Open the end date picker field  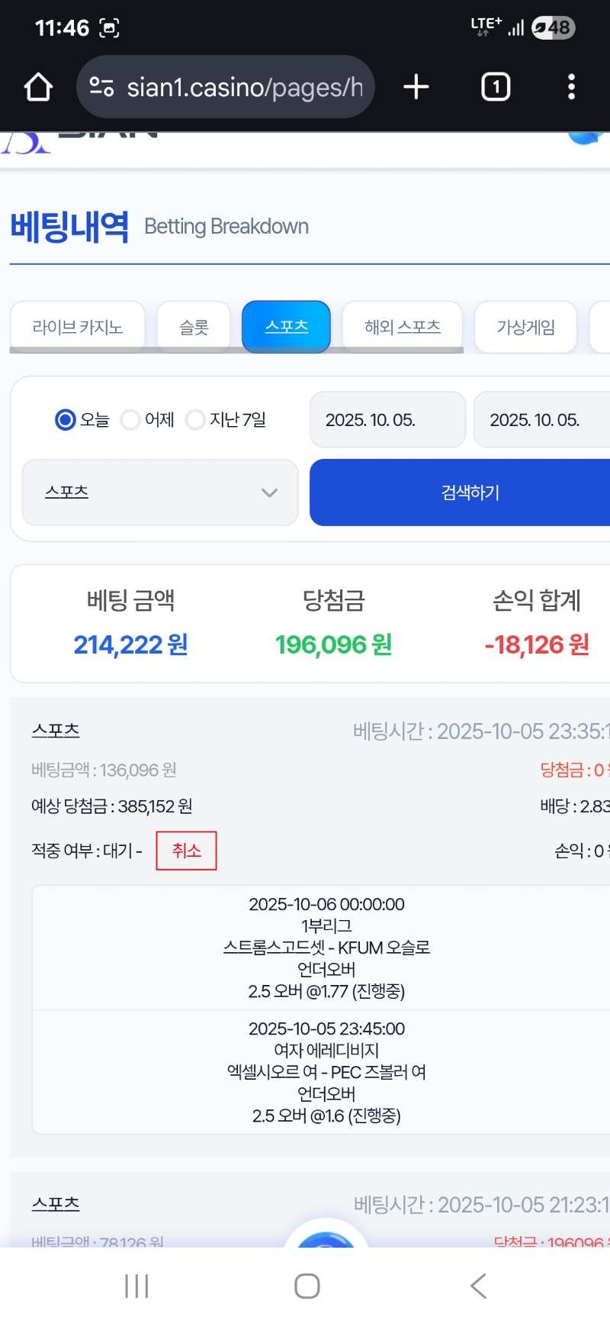[541, 420]
